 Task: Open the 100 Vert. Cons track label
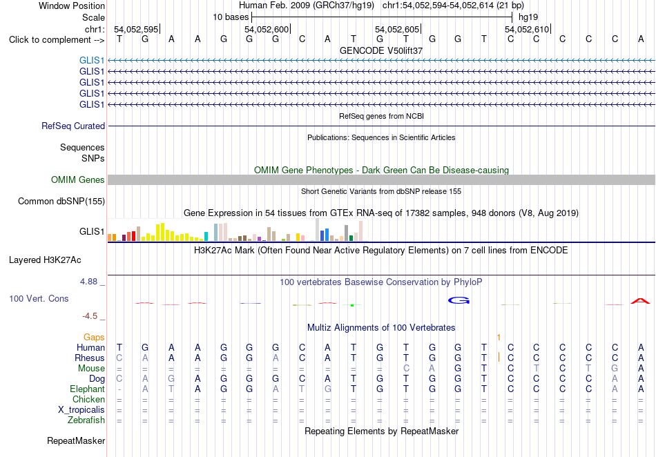point(39,298)
